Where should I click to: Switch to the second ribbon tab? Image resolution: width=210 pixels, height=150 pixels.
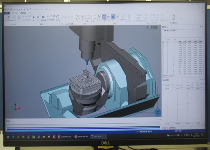click(15, 13)
